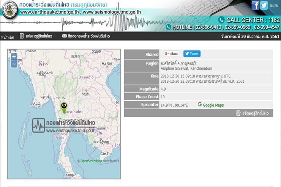Open the Twitter icon in header

264,5
